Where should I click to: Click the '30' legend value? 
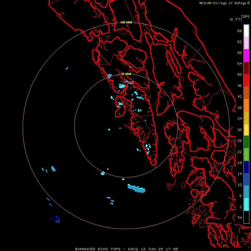click(240, 130)
